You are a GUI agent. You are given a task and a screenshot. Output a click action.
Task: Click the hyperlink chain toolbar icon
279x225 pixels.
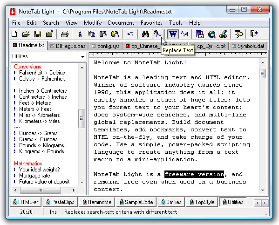223,34
